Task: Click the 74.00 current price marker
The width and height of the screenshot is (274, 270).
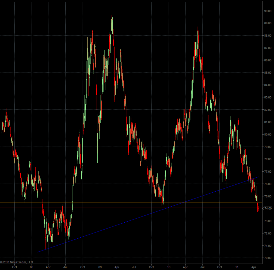Action: click(268, 208)
